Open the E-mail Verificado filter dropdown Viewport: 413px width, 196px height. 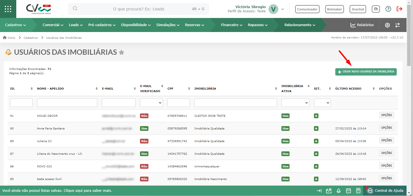click(x=152, y=103)
